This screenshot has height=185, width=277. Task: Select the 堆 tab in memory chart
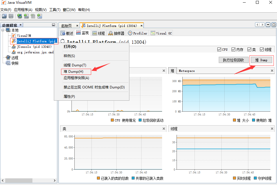173,71
